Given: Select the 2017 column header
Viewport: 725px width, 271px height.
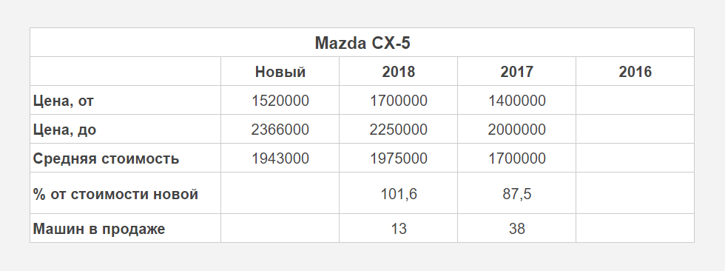Looking at the screenshot, I should (517, 72).
